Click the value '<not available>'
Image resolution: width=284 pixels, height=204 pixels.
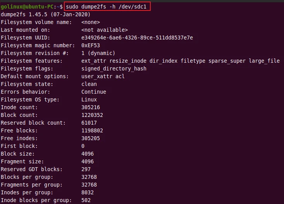(105, 30)
